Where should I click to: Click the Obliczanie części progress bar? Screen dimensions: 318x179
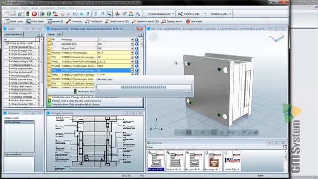click(x=144, y=87)
